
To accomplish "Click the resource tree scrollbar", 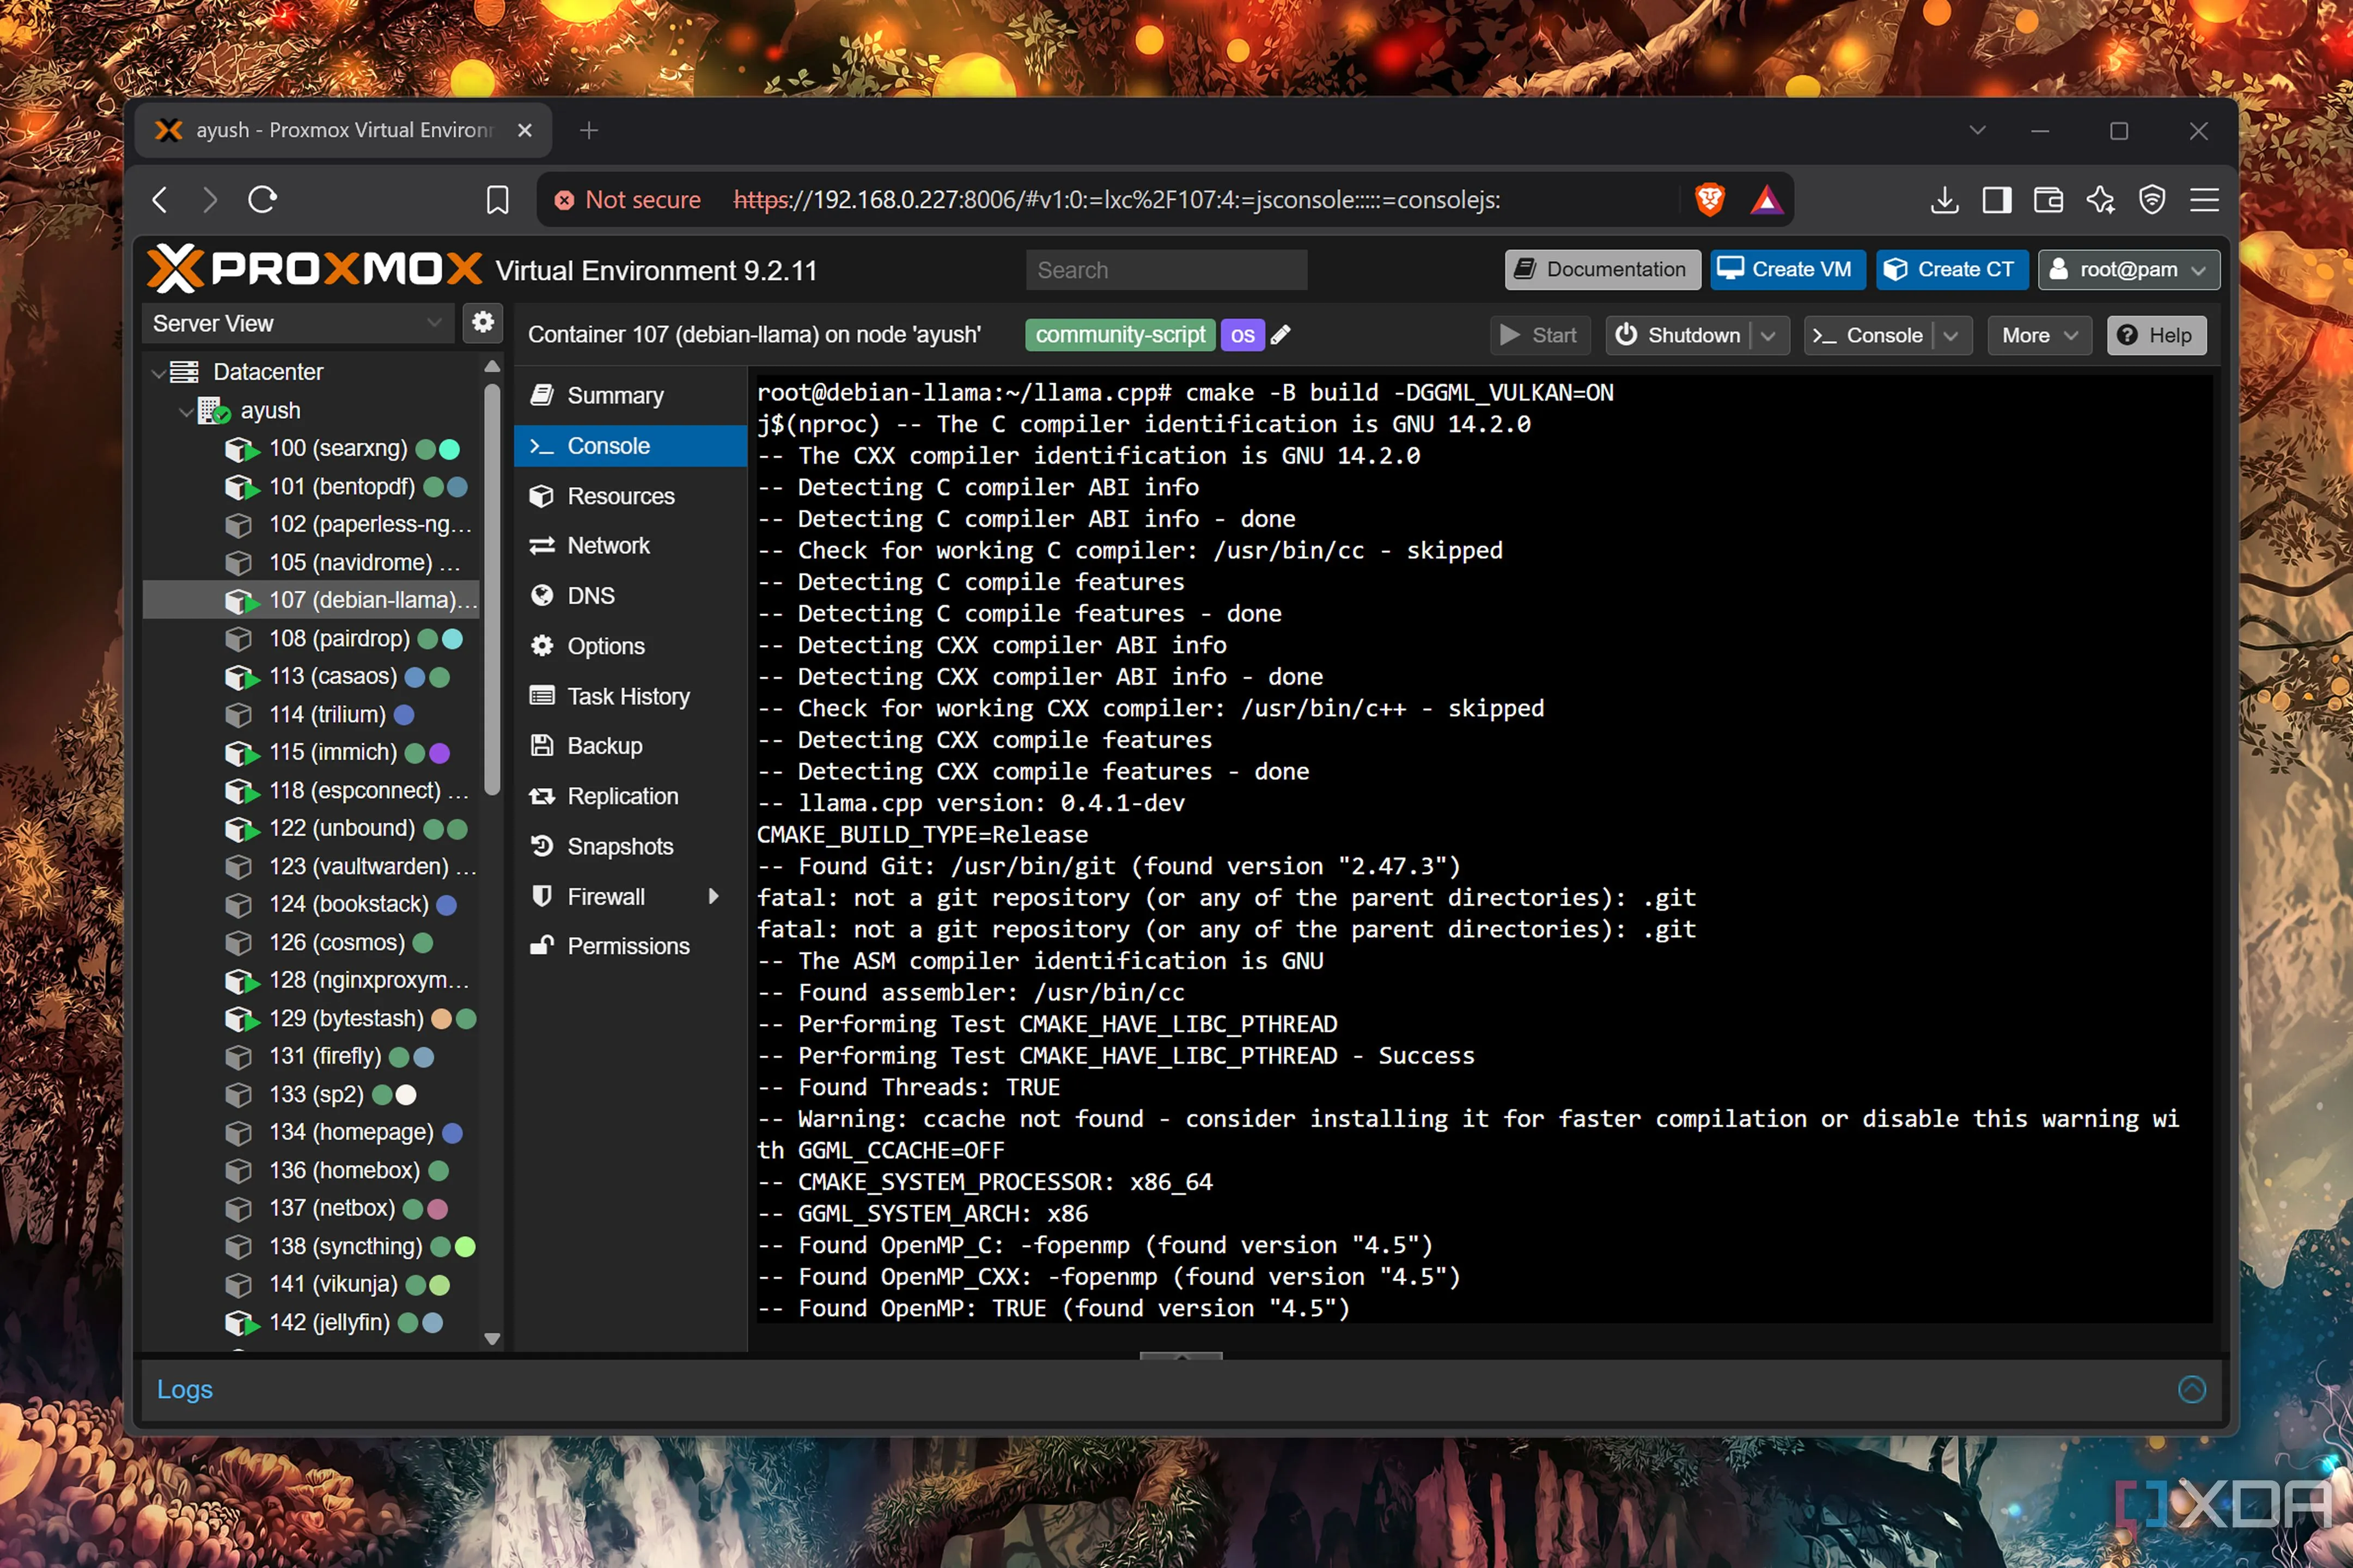I will tap(491, 590).
